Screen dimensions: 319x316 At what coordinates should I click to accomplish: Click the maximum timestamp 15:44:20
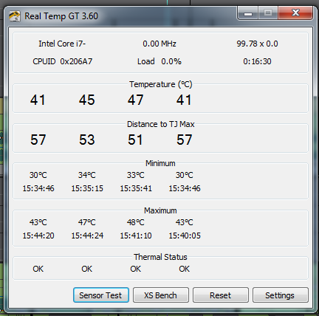[x=38, y=236]
